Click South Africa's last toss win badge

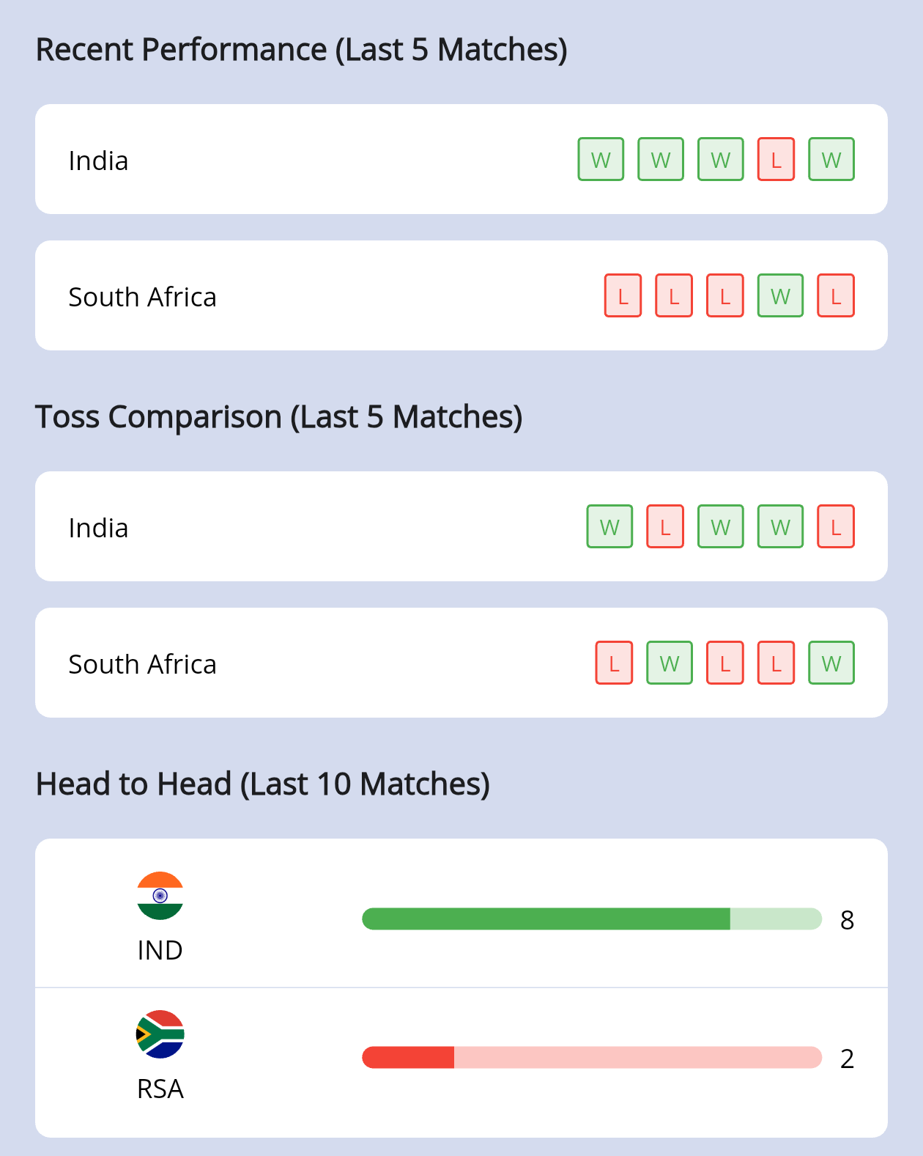pos(831,663)
